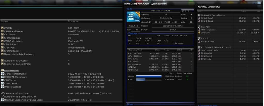Click the check icon in the left panel's CPU Turbo row

pyautogui.click(x=2, y=80)
